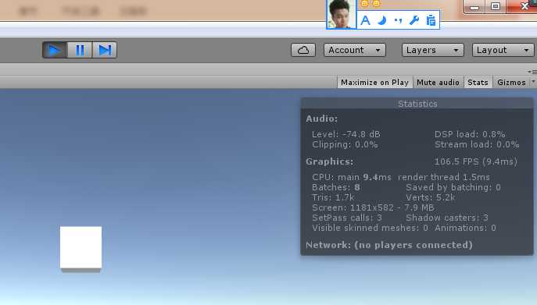Screen dimensions: 537x305
Task: Click the CPU: main 9.4ms text
Action: [x=352, y=177]
